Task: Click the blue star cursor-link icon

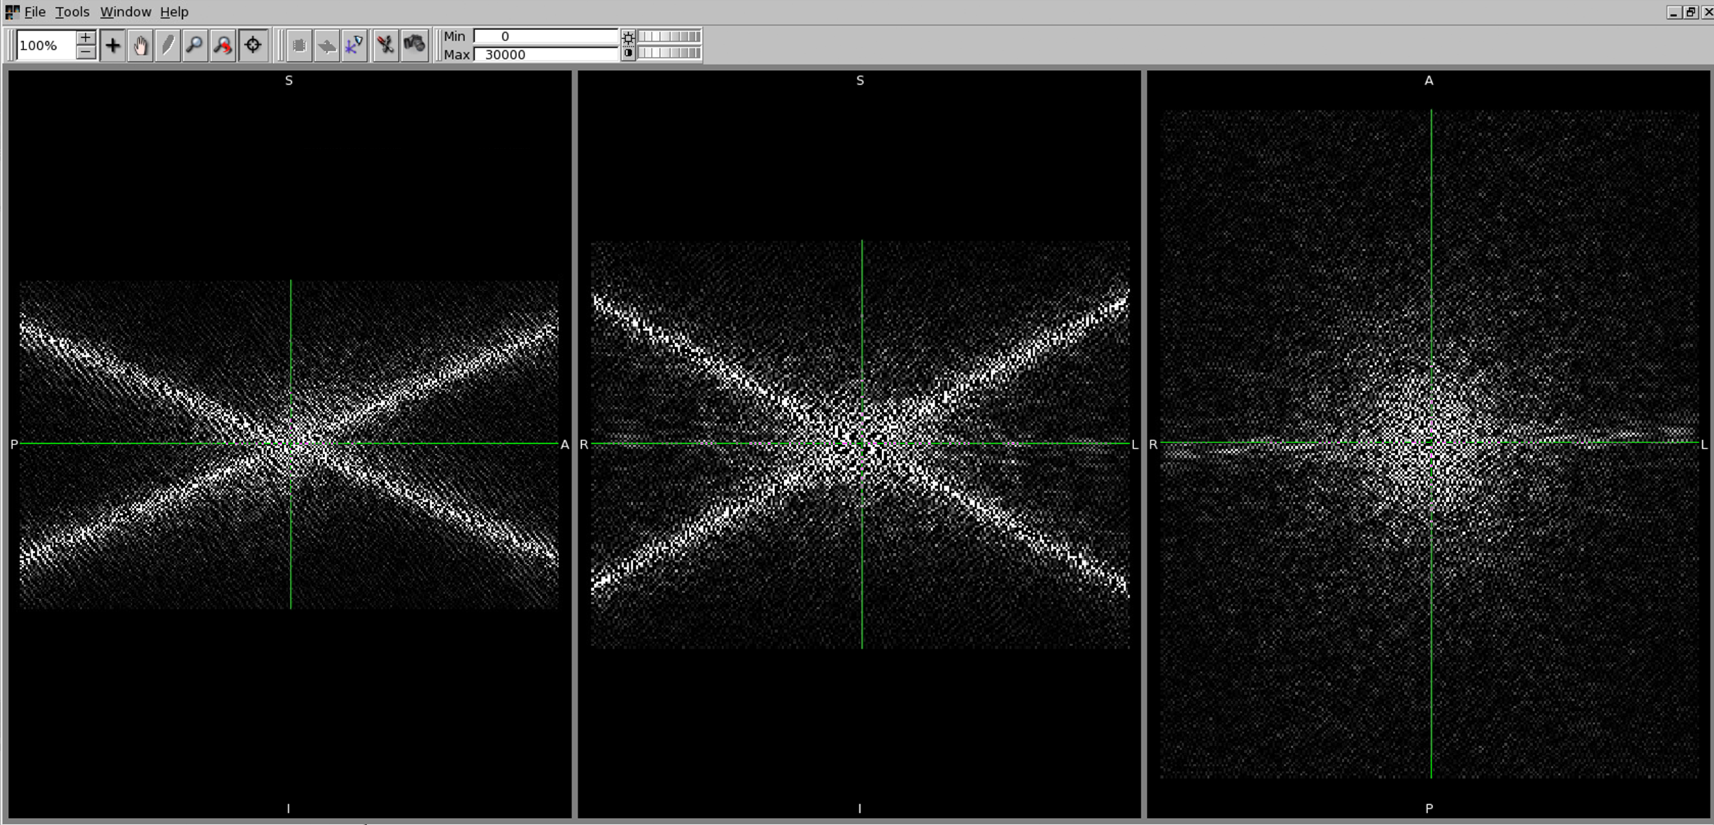Action: [x=354, y=45]
